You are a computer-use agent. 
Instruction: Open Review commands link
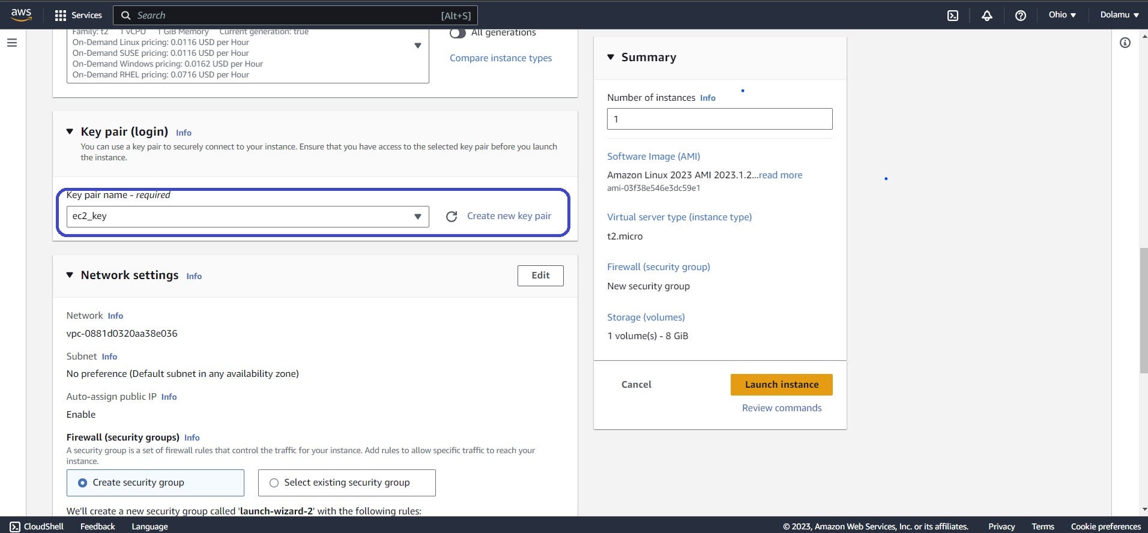click(782, 408)
